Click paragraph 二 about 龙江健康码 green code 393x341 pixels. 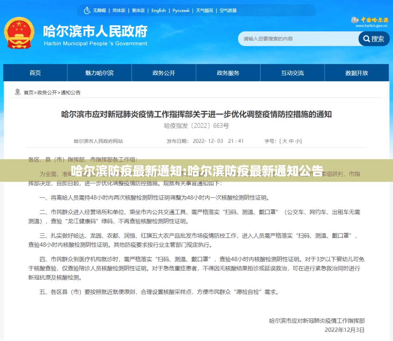click(x=194, y=217)
